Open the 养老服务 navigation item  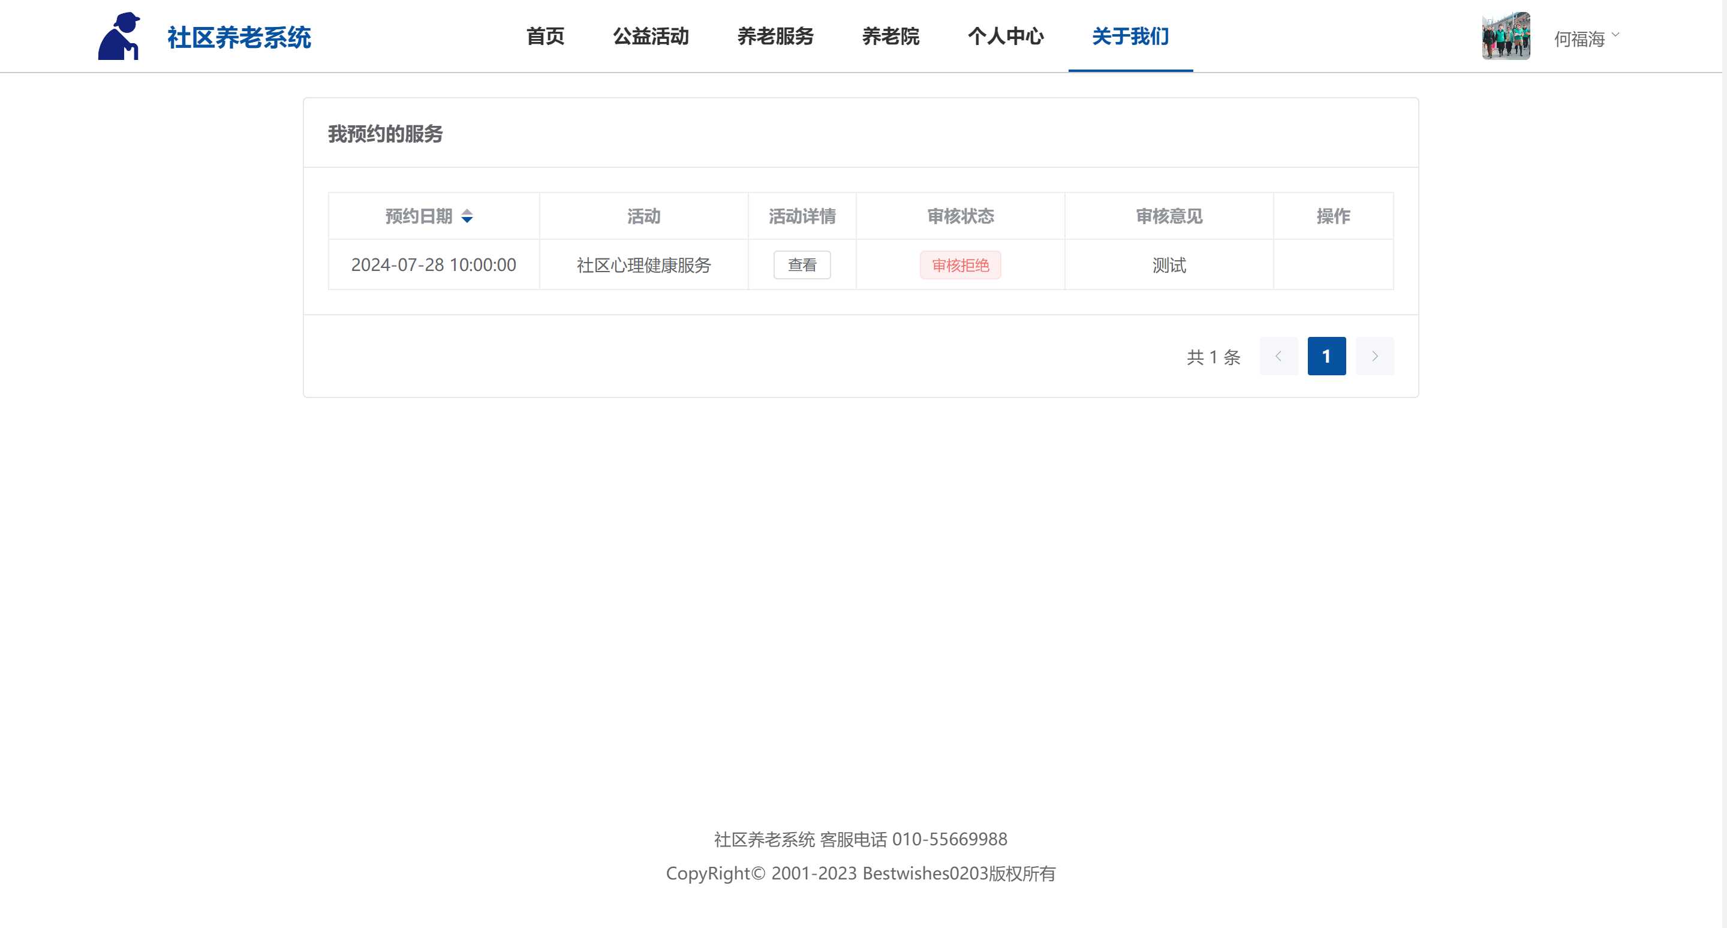coord(775,36)
